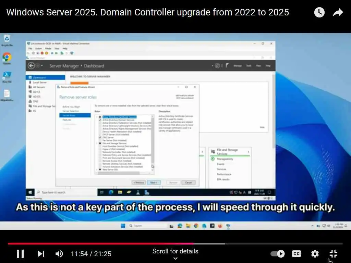351x263 pixels.
Task: Open Action menu in Virtual Machine Connection
Action: point(38,49)
